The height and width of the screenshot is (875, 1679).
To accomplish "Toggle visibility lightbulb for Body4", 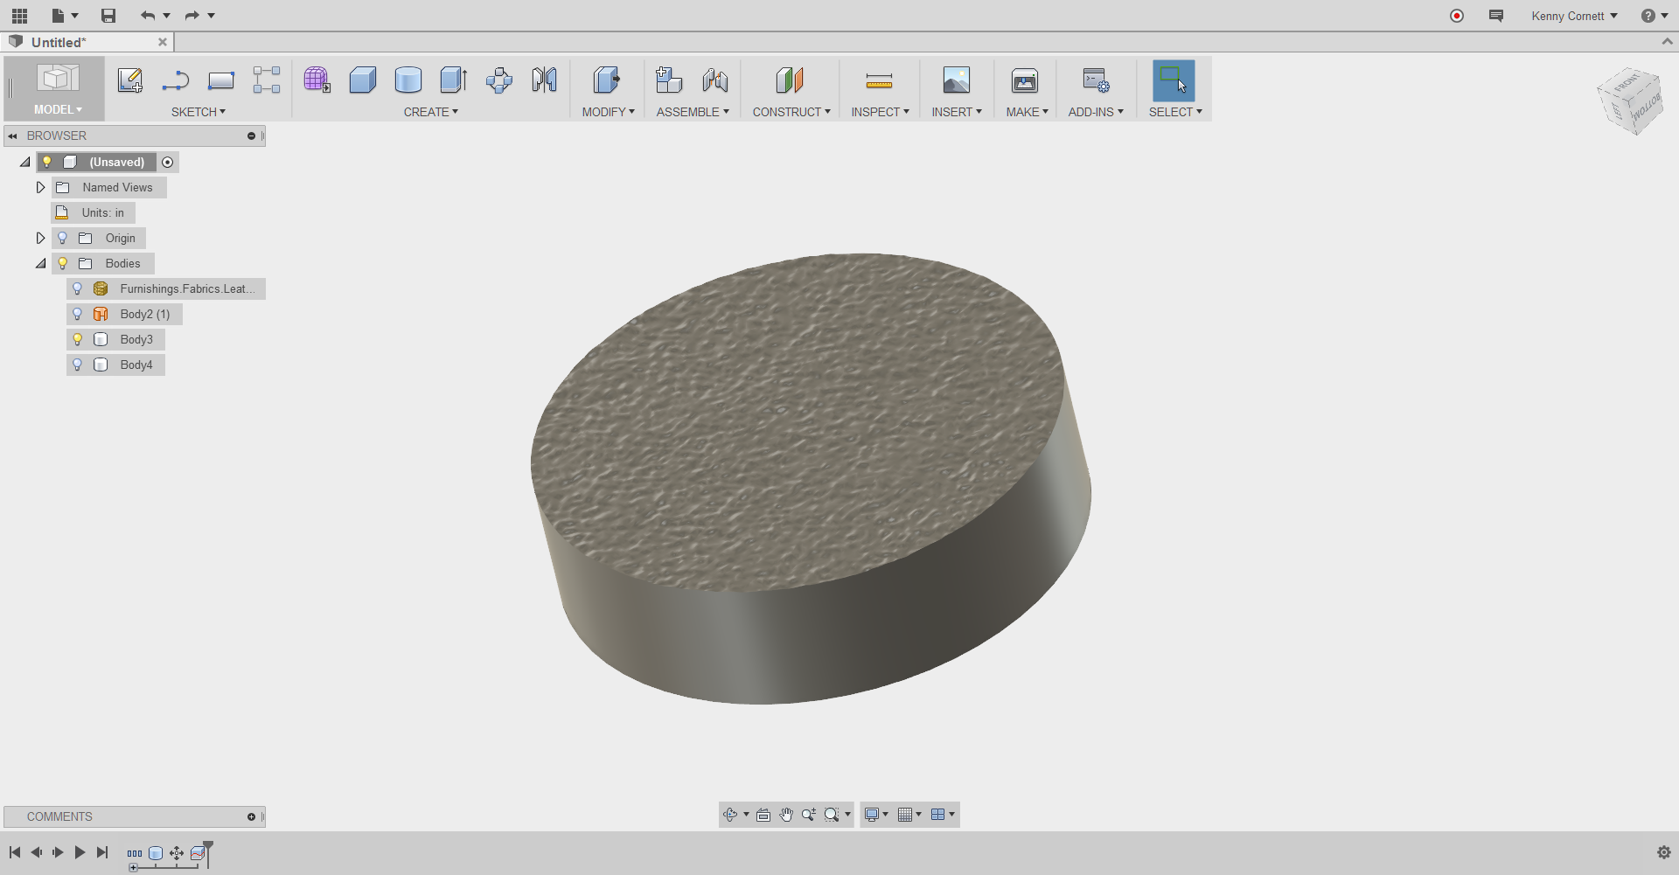I will click(77, 365).
